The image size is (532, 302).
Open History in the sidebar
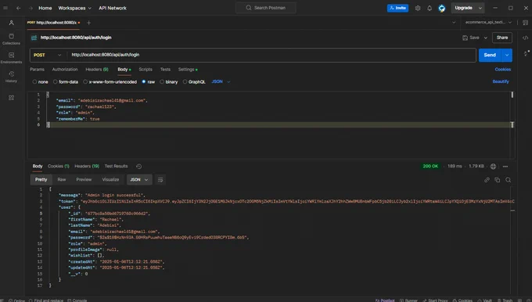pyautogui.click(x=11, y=77)
